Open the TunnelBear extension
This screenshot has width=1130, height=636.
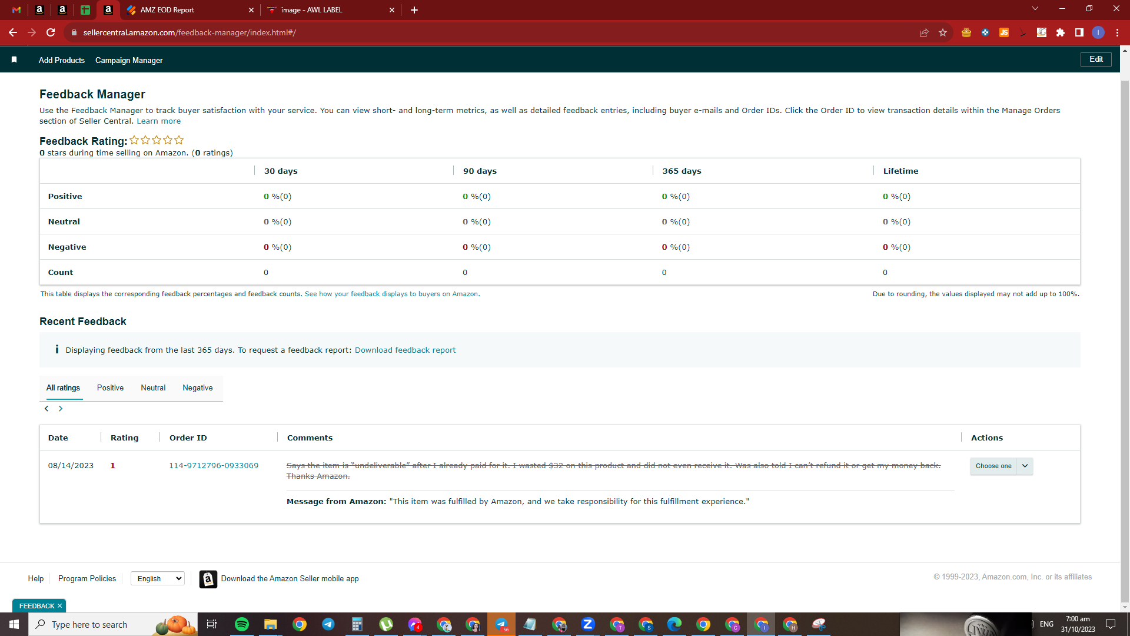pos(966,33)
